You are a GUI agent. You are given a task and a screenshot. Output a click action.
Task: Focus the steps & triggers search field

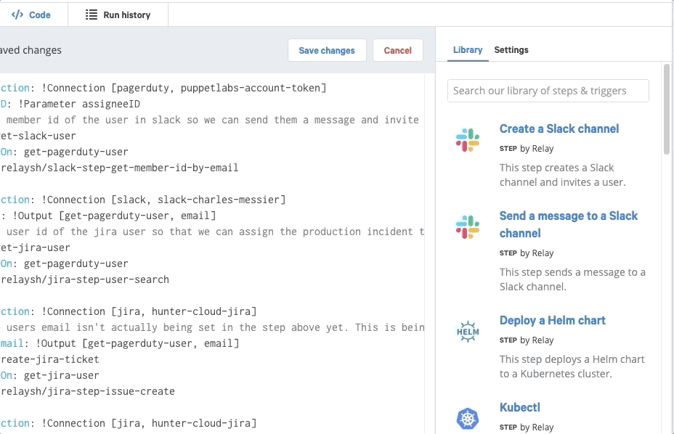point(548,91)
